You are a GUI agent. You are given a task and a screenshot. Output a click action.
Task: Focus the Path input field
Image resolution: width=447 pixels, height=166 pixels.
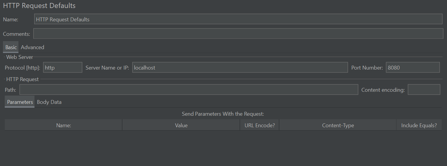click(188, 90)
